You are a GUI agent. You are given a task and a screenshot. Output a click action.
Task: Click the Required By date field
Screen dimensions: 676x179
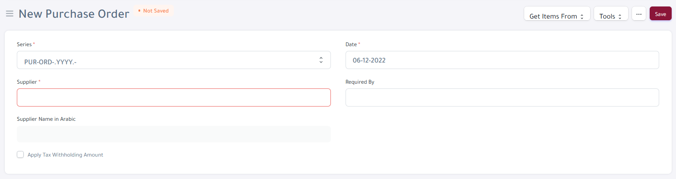tap(502, 97)
